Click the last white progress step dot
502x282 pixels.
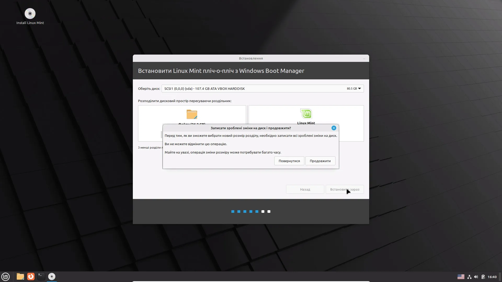click(269, 211)
